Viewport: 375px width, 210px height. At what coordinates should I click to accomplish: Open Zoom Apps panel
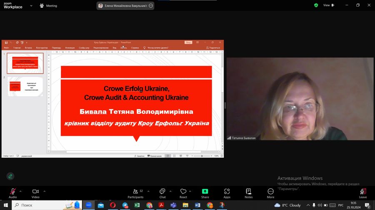tap(227, 193)
